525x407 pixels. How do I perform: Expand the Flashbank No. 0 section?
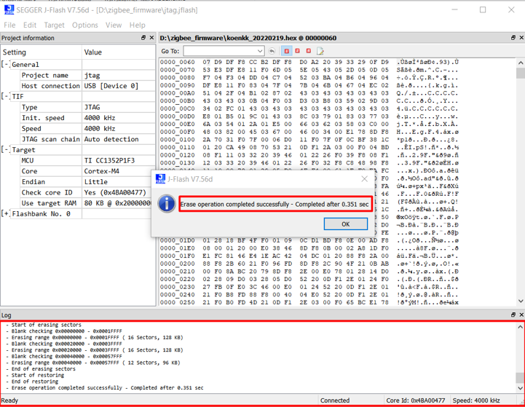click(5, 213)
